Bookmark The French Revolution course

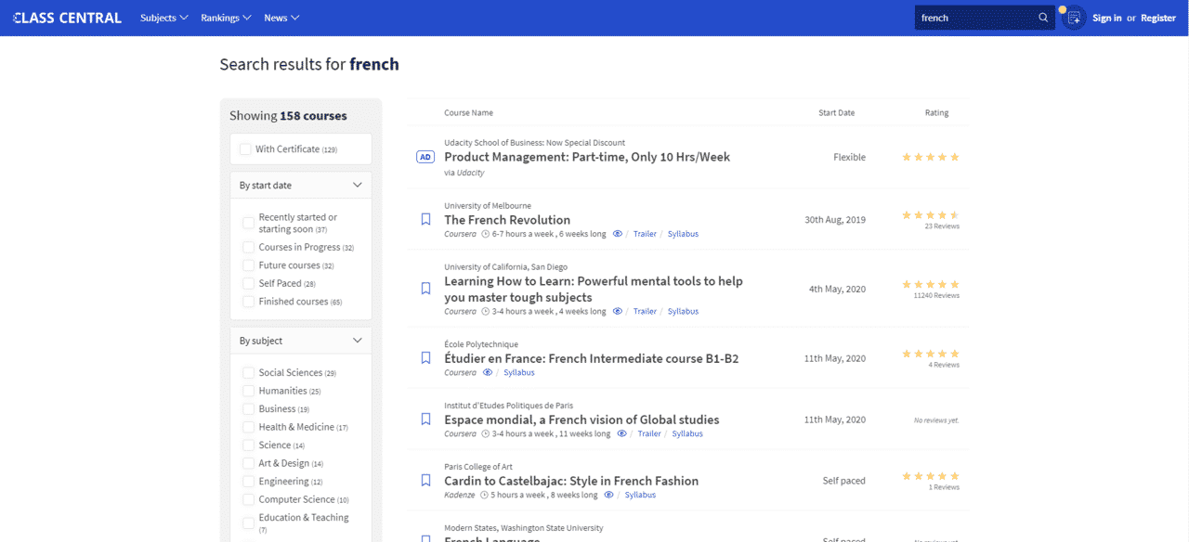[x=426, y=219]
